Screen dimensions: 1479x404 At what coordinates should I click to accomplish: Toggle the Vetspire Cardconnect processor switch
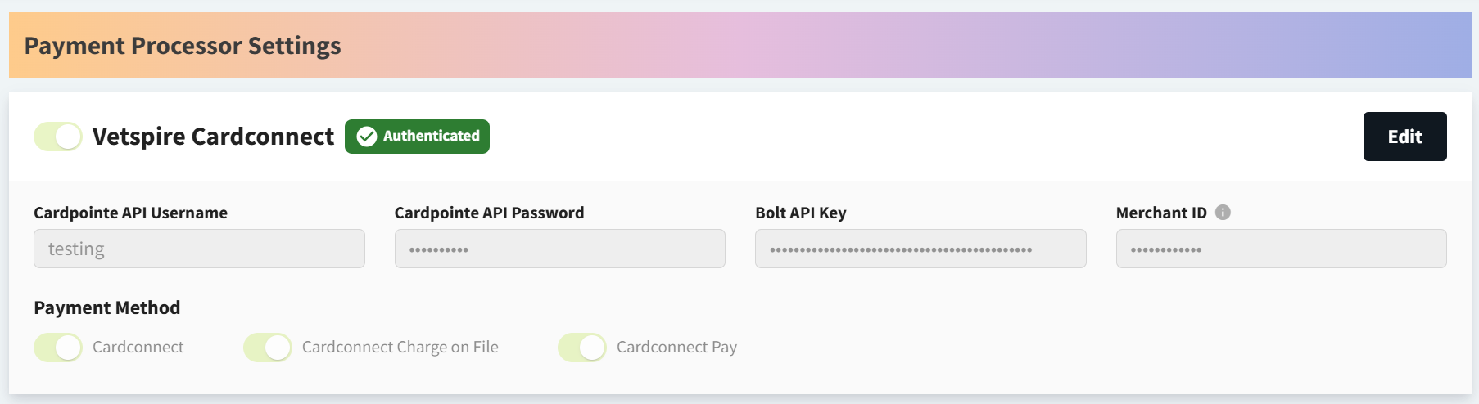pyautogui.click(x=58, y=137)
